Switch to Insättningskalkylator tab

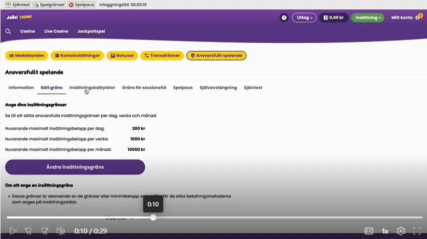(92, 88)
